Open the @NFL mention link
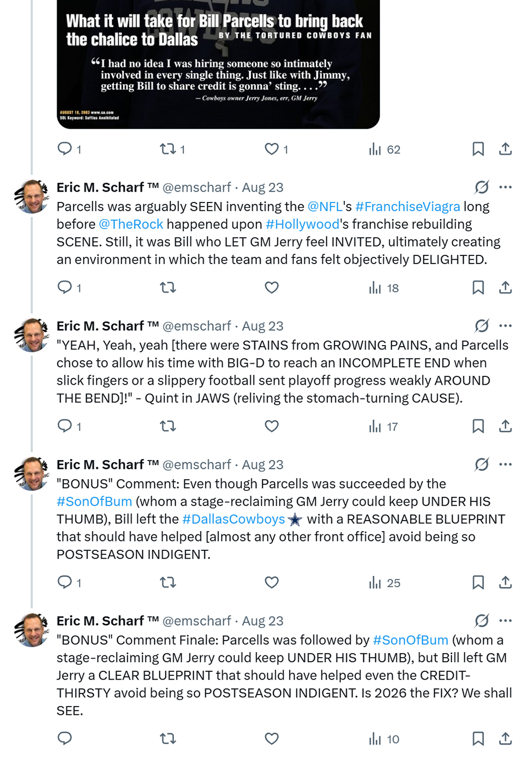Image resolution: width=528 pixels, height=760 pixels. pos(324,206)
